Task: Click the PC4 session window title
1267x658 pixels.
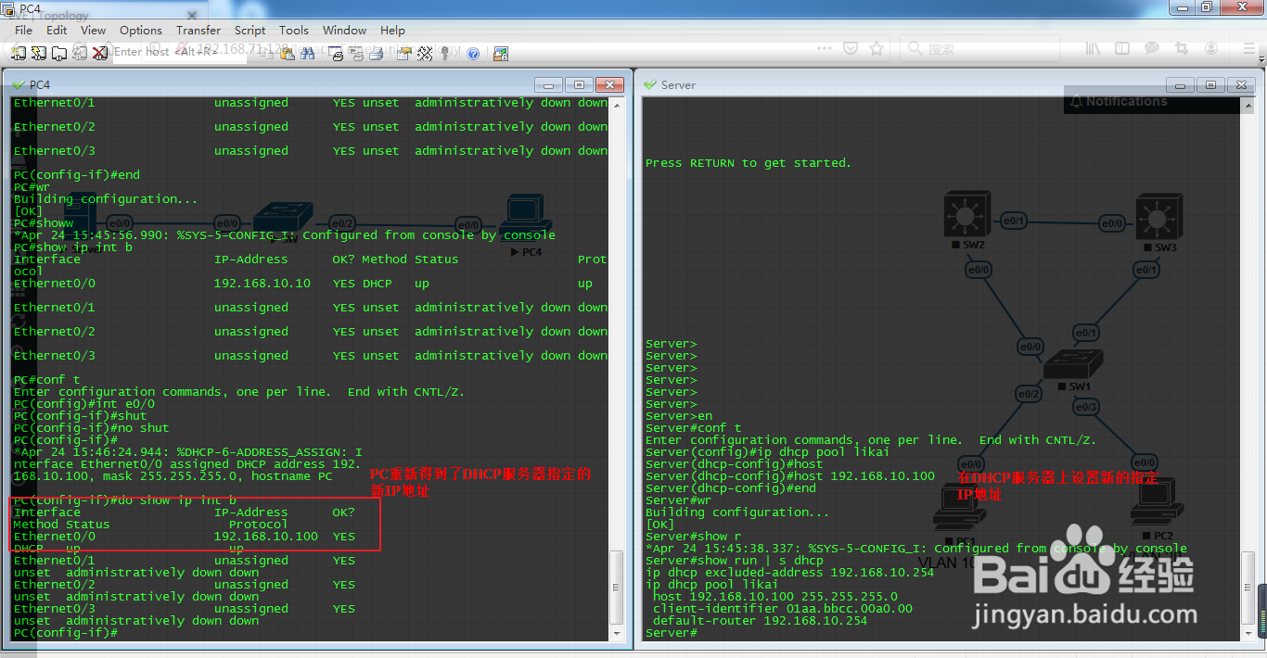Action: click(x=40, y=84)
